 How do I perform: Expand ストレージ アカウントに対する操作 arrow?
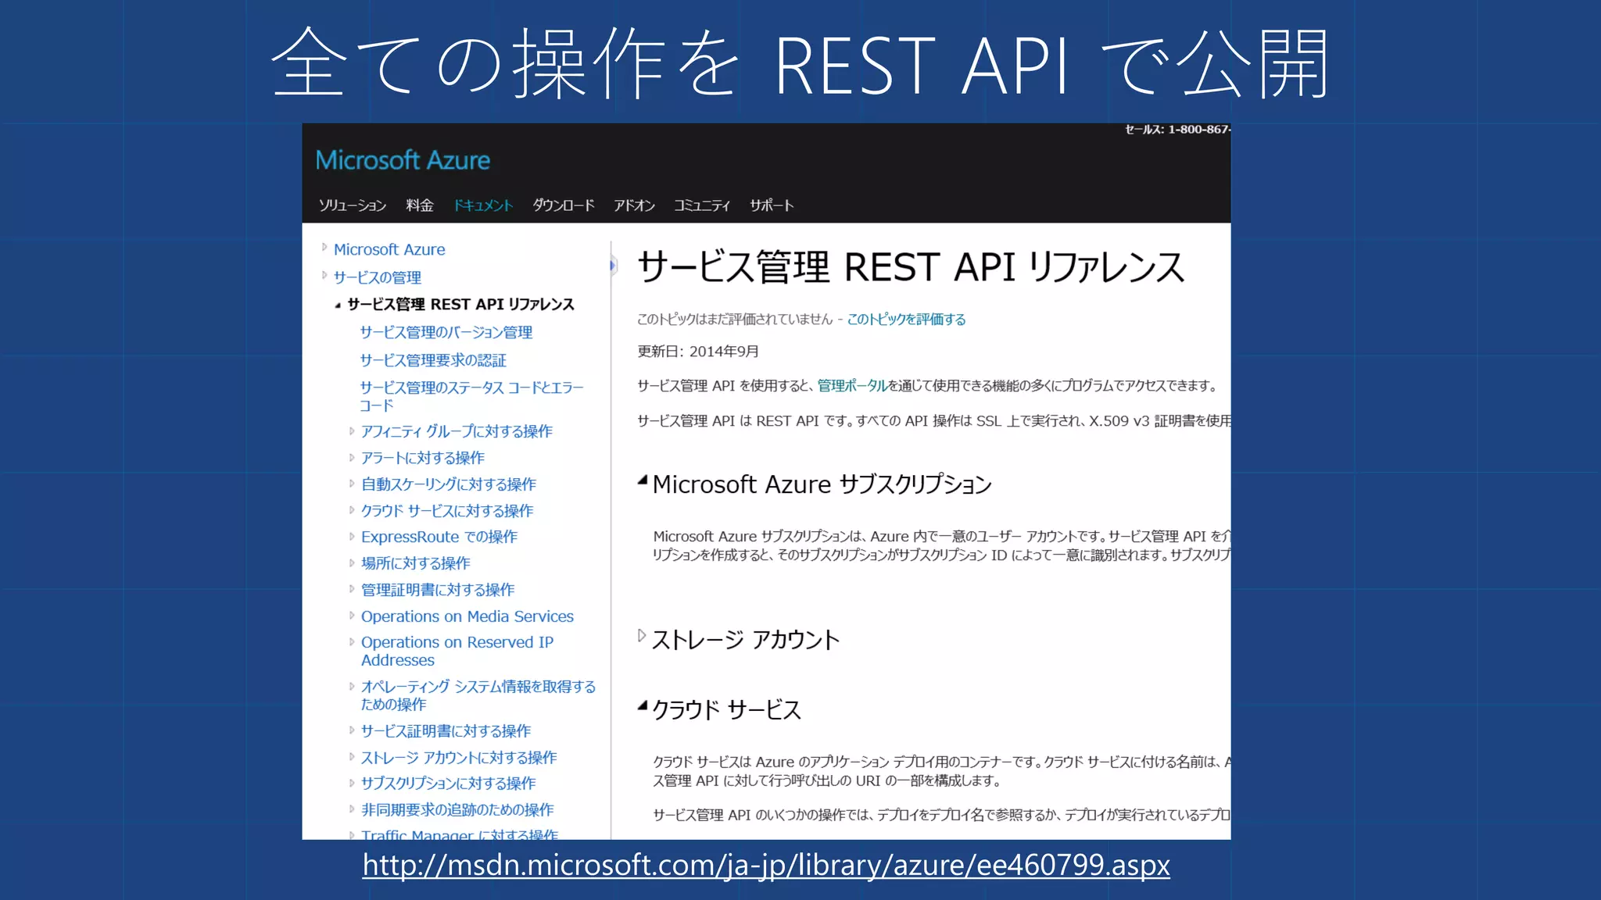352,758
